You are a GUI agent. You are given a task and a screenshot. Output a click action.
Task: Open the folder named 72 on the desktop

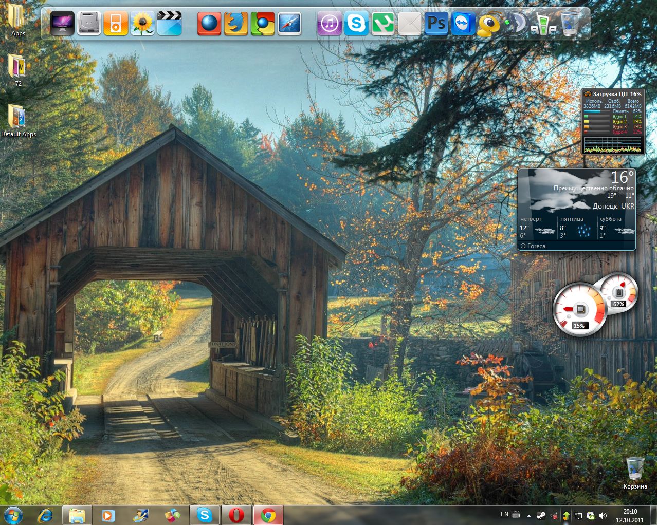18,70
